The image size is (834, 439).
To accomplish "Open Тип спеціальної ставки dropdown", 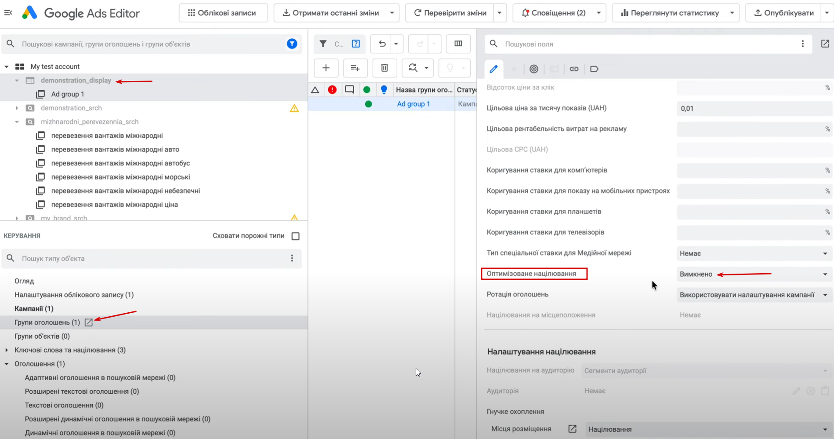I will (754, 253).
